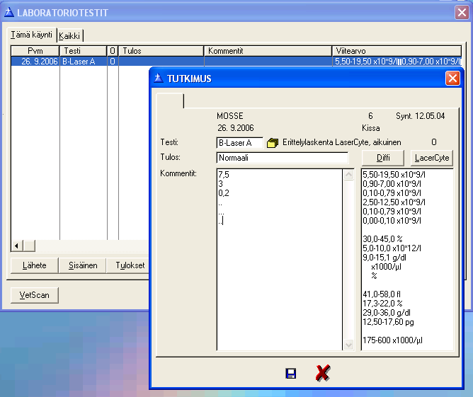
Task: Select the B-Laser A cell in table row
Action: (x=84, y=62)
